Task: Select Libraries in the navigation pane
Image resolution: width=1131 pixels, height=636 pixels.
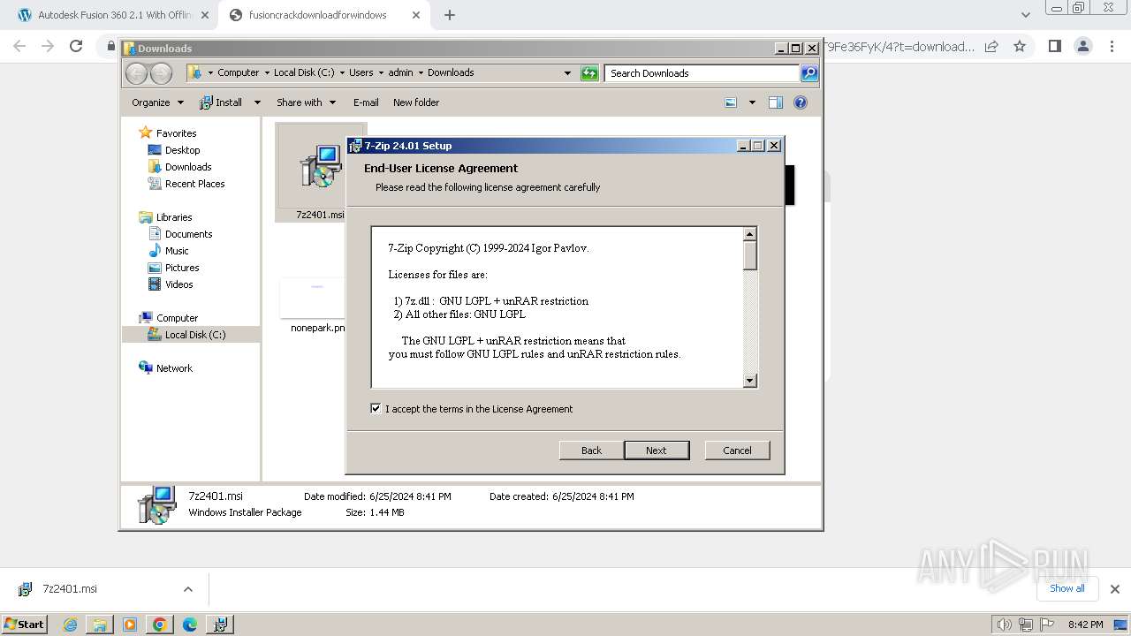Action: click(174, 217)
